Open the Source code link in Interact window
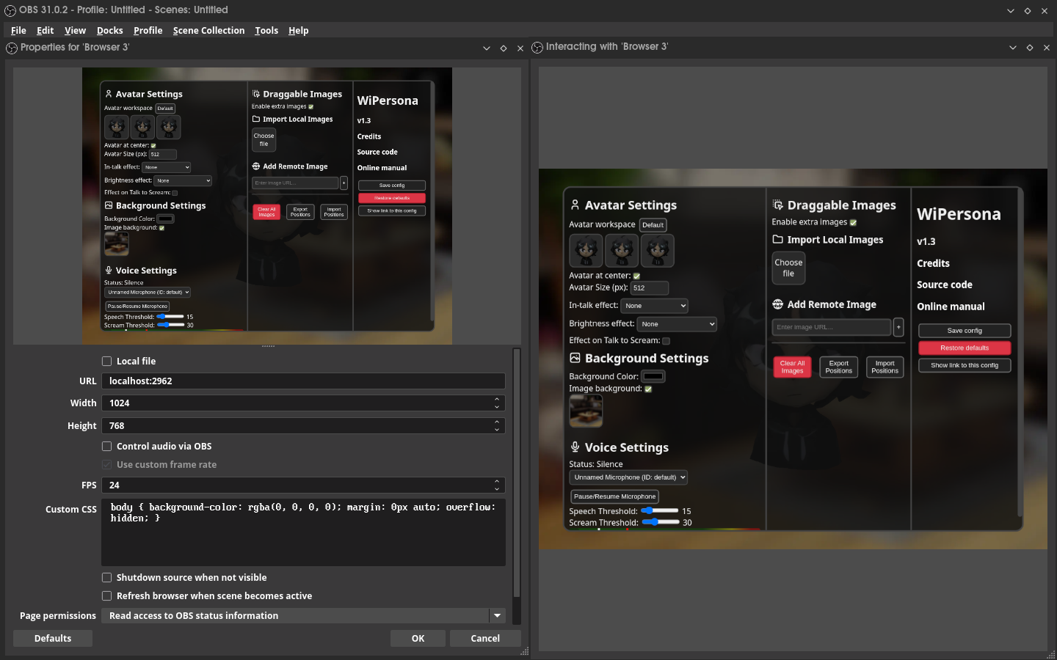 coord(945,285)
